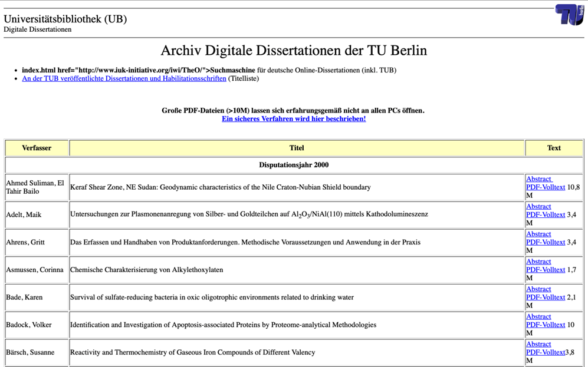Click the Titel column header

click(297, 148)
